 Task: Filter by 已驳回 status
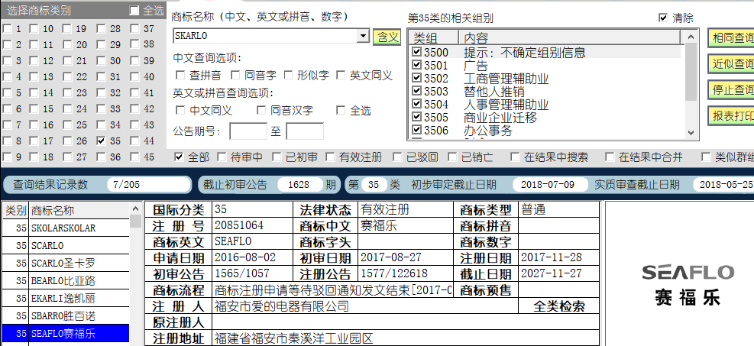[397, 157]
